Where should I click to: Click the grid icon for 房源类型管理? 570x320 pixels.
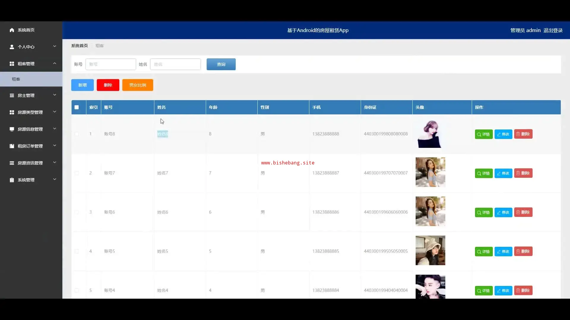point(12,112)
